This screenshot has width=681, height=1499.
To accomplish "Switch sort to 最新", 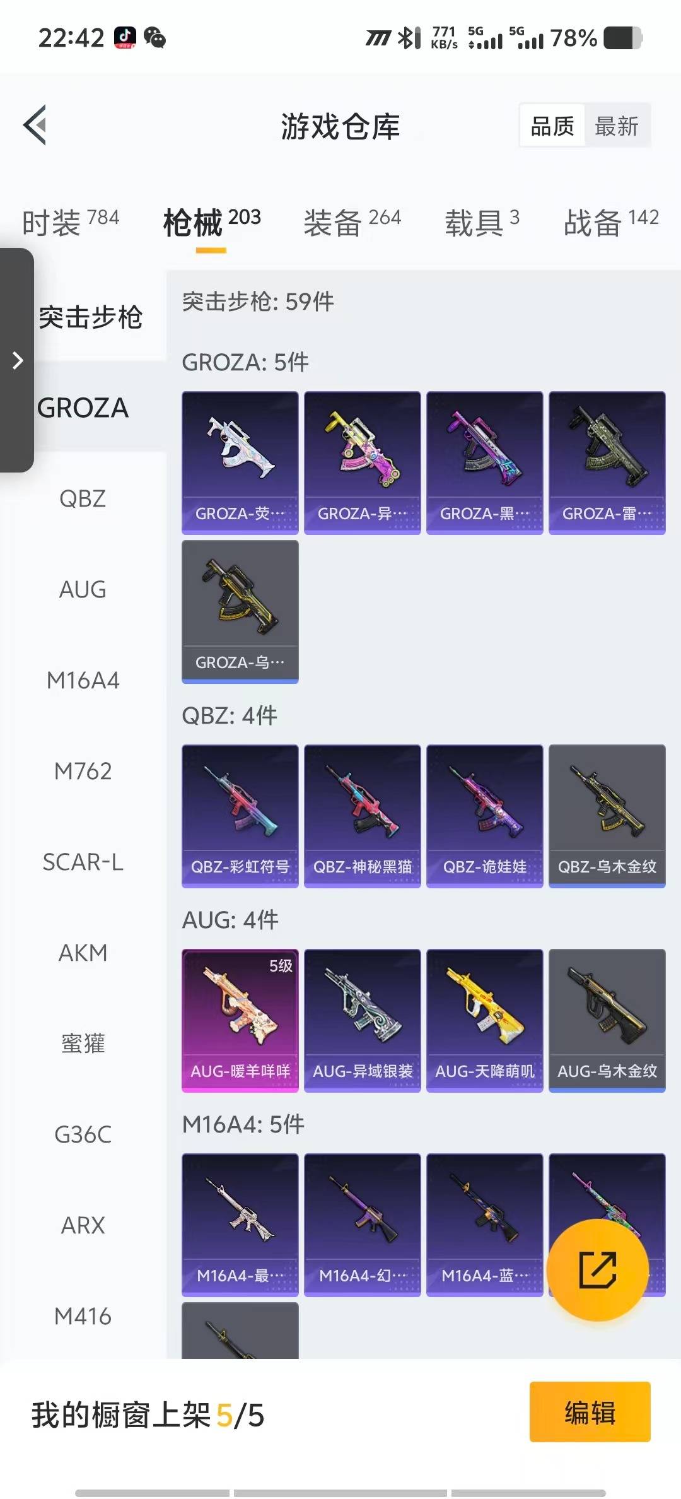I will pos(617,126).
